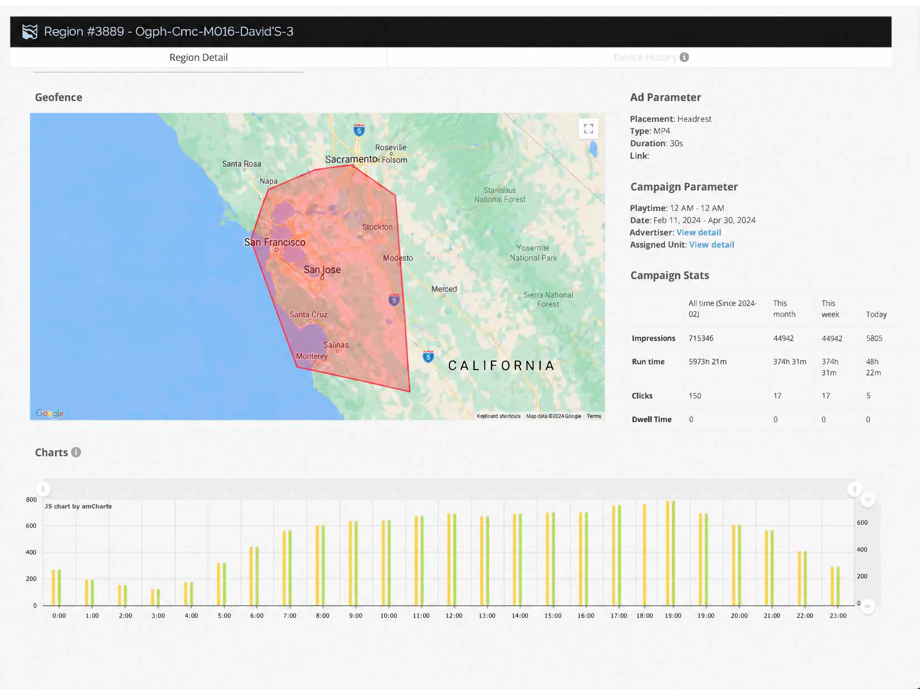Click the Placement: Headrest text
Image resolution: width=920 pixels, height=689 pixels.
coord(671,119)
